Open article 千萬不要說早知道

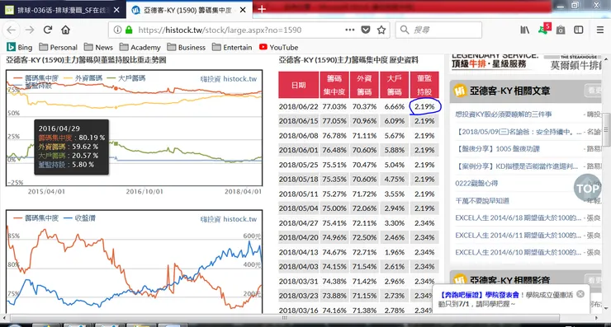pyautogui.click(x=482, y=201)
